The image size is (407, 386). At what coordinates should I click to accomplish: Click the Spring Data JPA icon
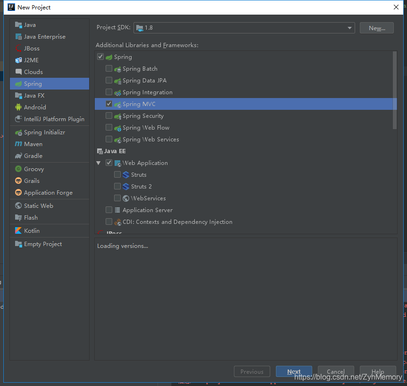[x=117, y=81]
